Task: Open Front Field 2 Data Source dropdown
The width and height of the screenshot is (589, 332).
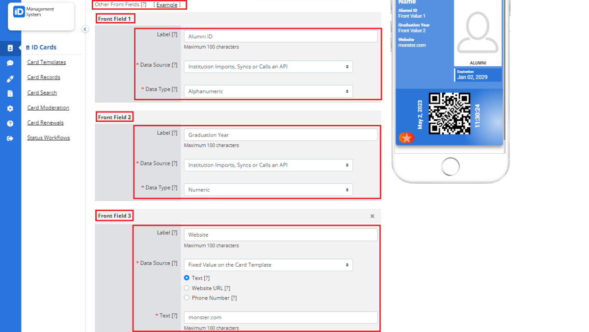Action: (268, 165)
